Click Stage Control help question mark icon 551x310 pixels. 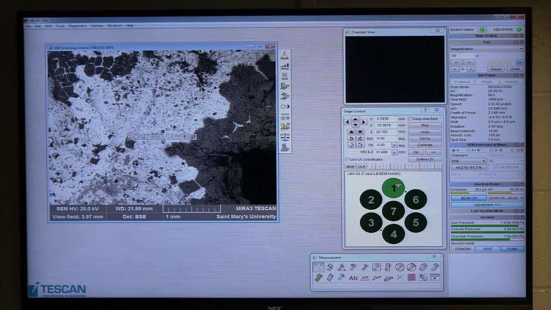(x=425, y=110)
